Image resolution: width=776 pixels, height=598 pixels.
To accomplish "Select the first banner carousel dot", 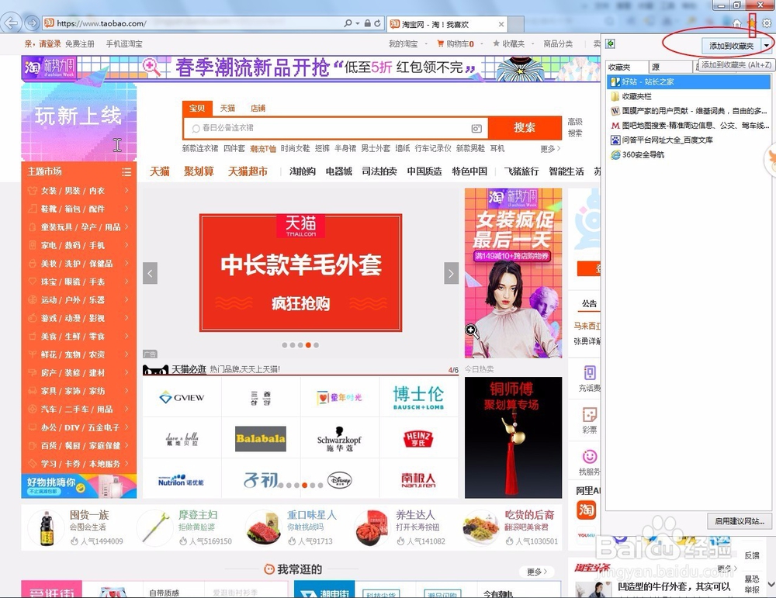I will (285, 345).
